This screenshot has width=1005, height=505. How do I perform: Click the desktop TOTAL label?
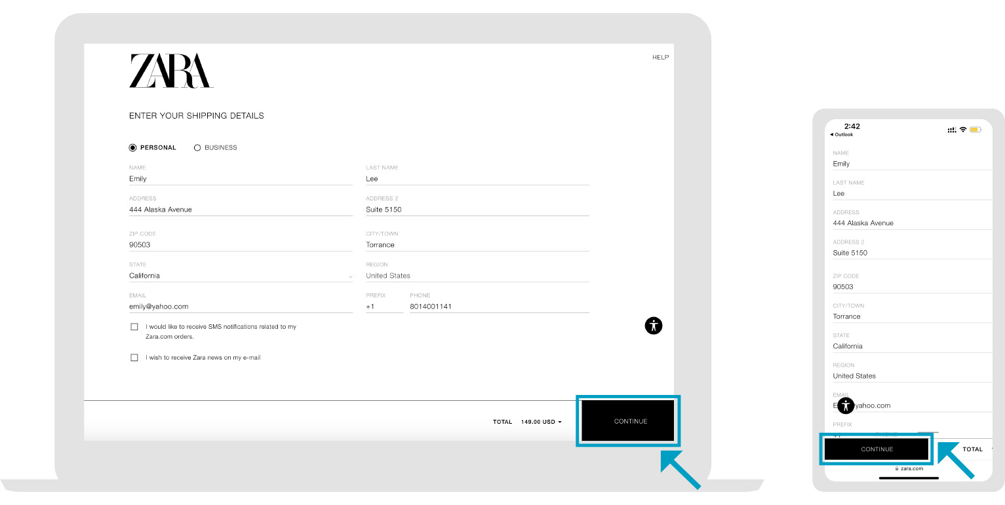[502, 422]
